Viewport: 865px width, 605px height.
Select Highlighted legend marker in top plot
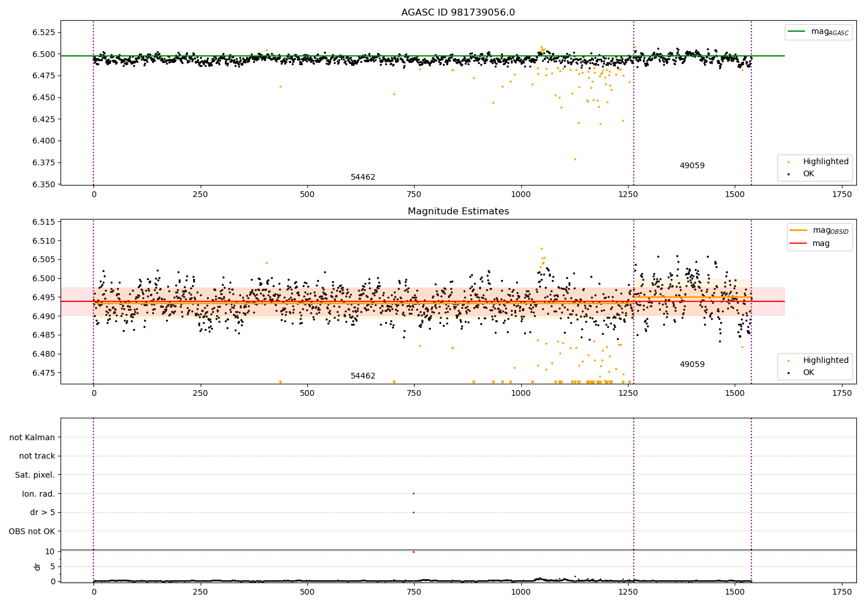pos(788,162)
